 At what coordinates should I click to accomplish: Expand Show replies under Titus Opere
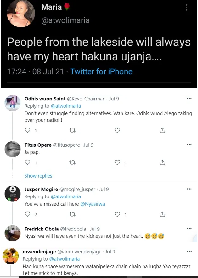pyautogui.click(x=38, y=176)
